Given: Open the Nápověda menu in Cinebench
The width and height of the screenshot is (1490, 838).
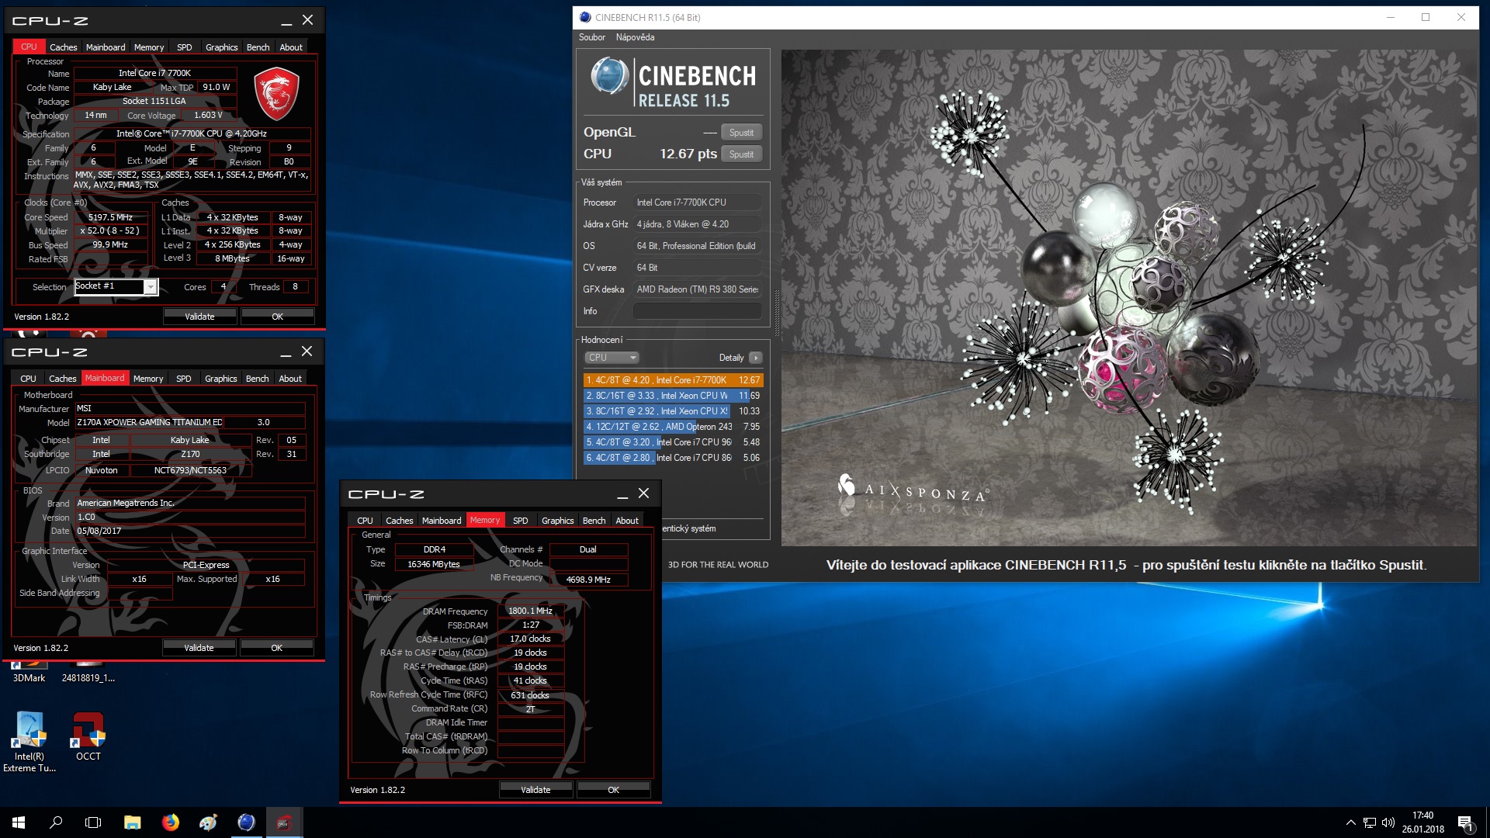Looking at the screenshot, I should [635, 37].
